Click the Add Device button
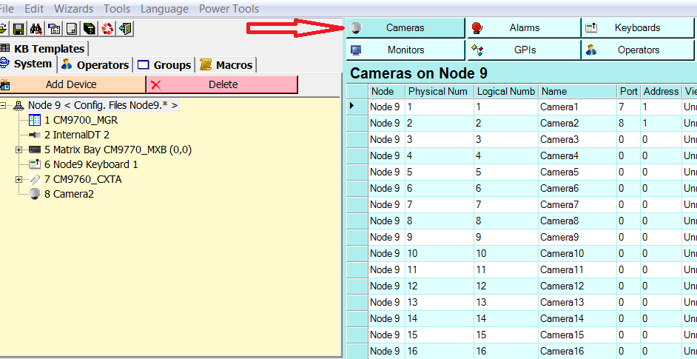Viewport: 697px width, 359px height. point(71,84)
